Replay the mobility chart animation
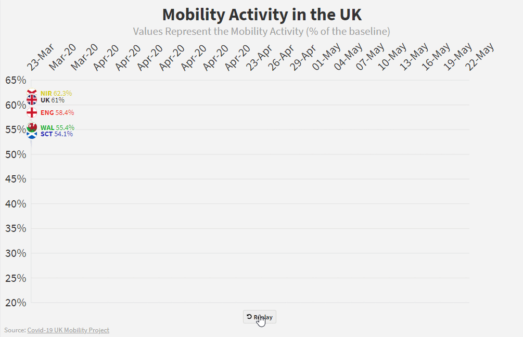This screenshot has width=523, height=337. coord(260,317)
